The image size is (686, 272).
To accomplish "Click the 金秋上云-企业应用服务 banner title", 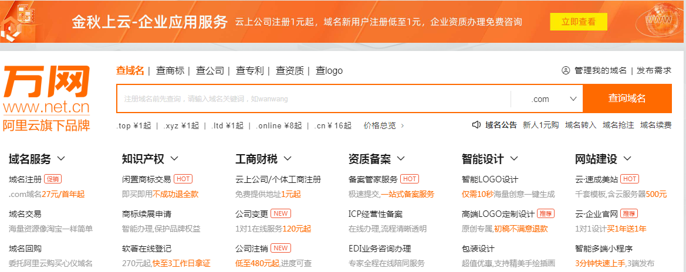I will (150, 22).
